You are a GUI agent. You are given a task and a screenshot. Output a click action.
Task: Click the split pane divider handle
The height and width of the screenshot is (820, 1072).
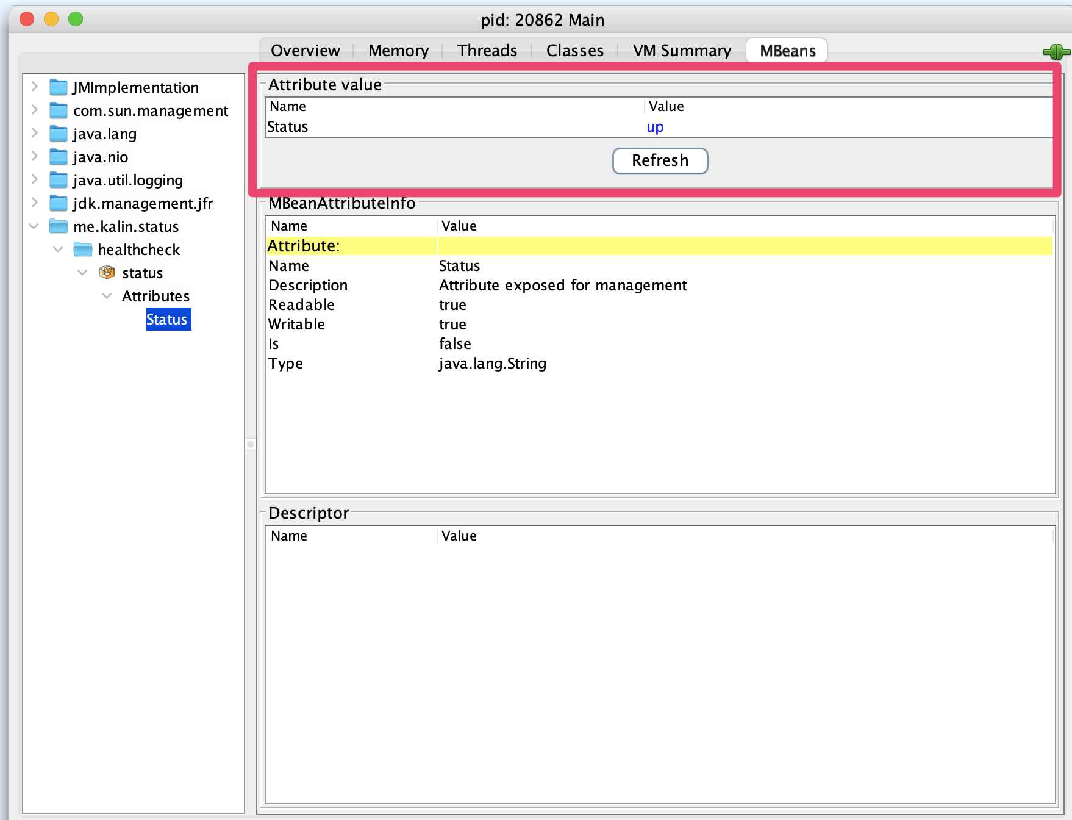(251, 444)
